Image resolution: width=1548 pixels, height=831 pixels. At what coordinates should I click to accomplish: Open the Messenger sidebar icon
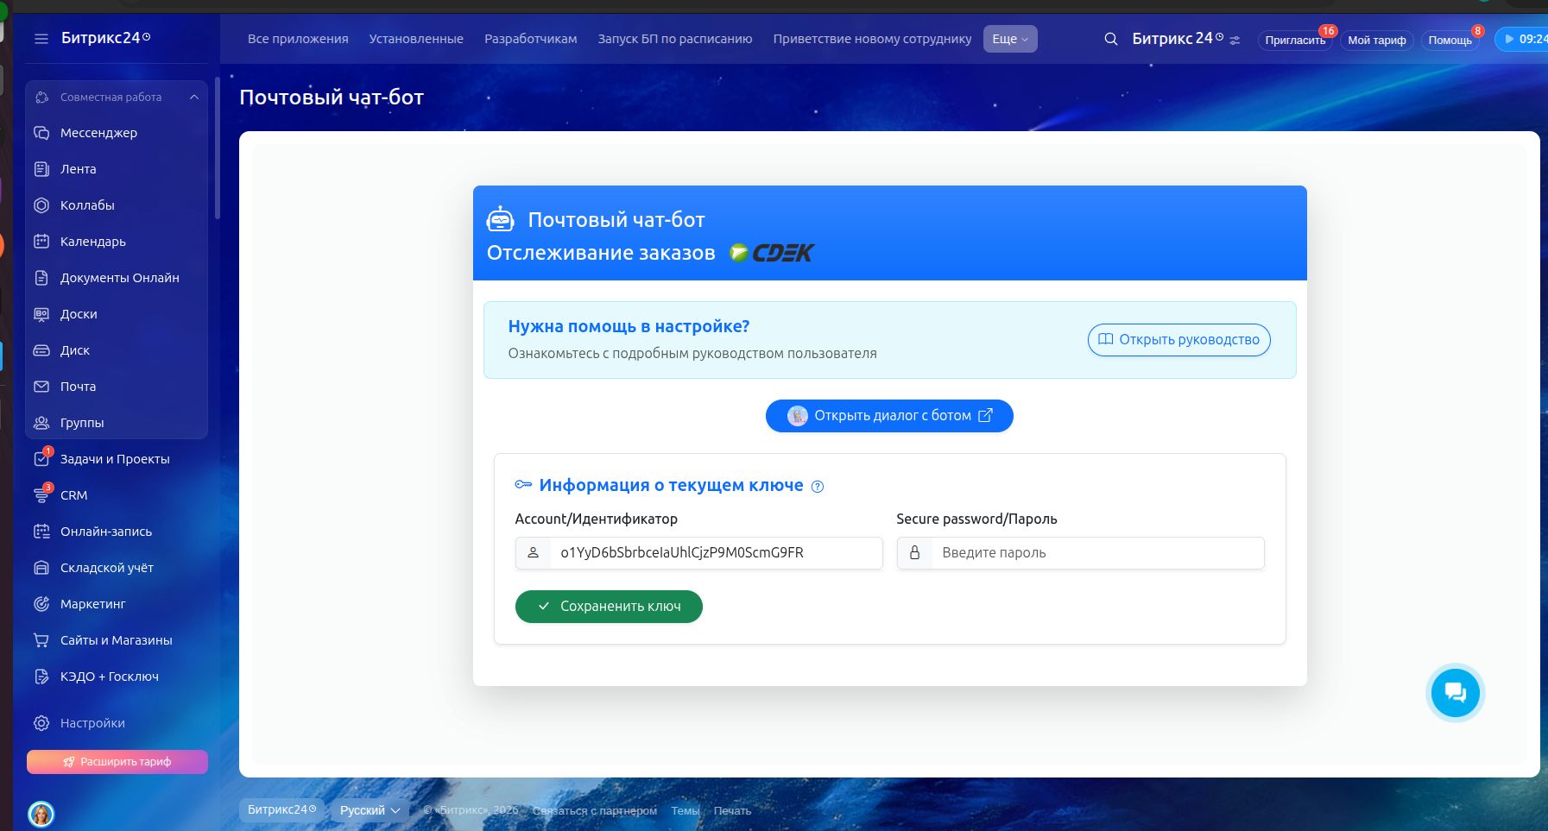click(x=41, y=133)
